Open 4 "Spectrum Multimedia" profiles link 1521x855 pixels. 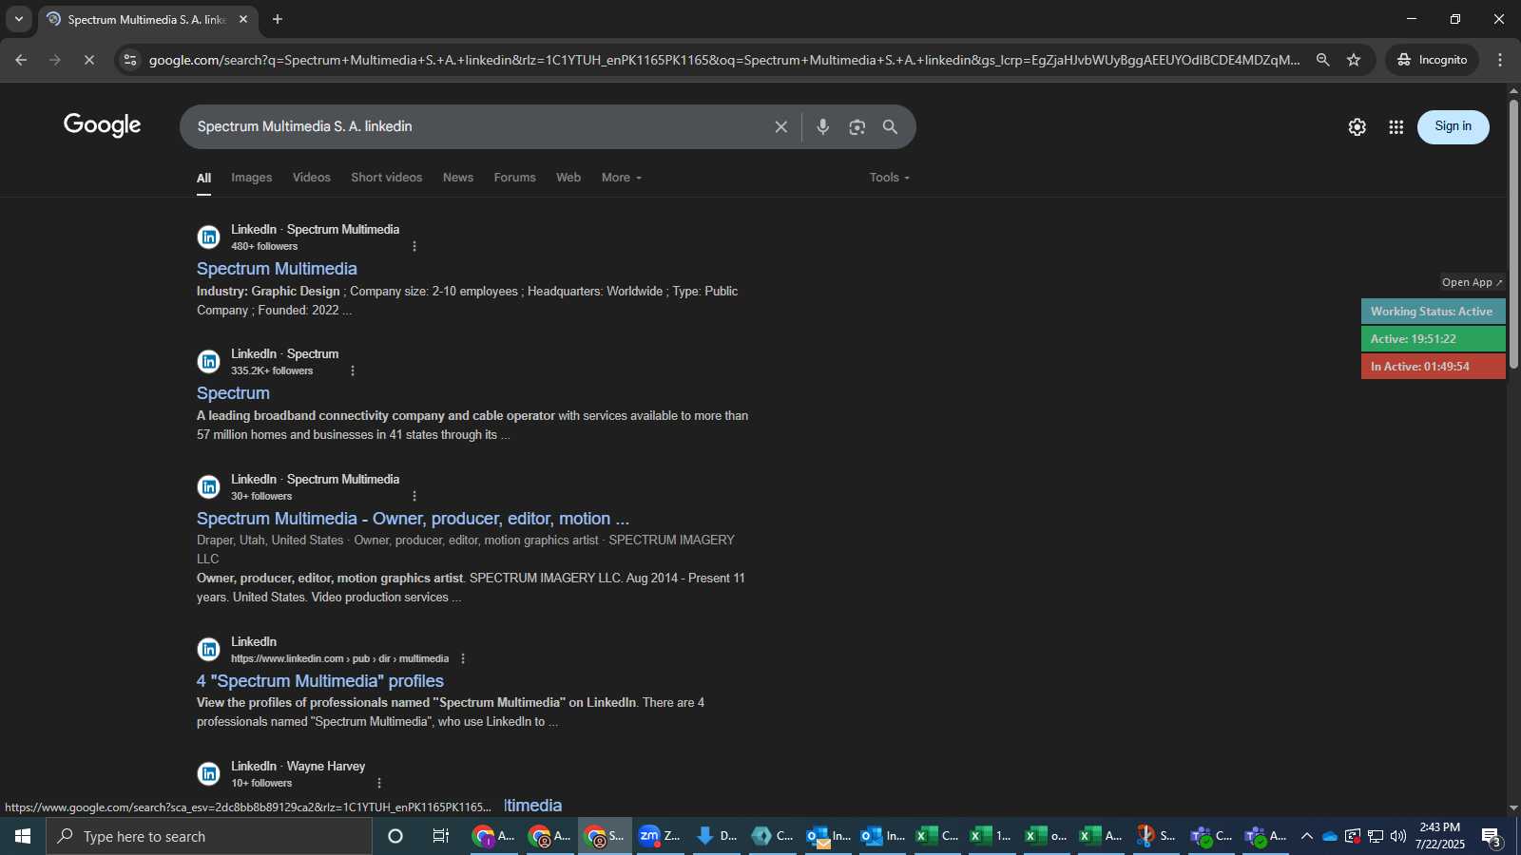click(x=320, y=681)
